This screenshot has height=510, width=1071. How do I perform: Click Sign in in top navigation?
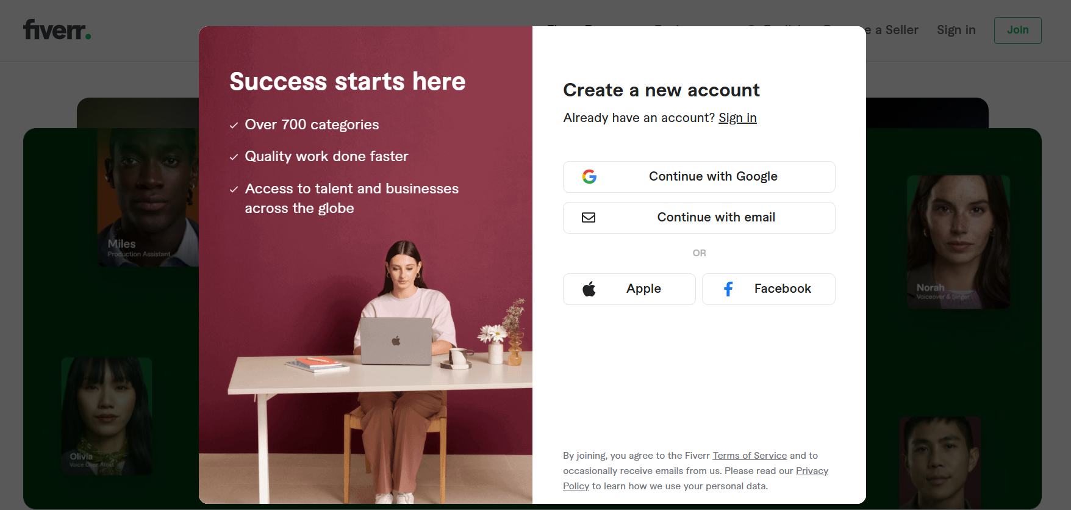click(956, 30)
